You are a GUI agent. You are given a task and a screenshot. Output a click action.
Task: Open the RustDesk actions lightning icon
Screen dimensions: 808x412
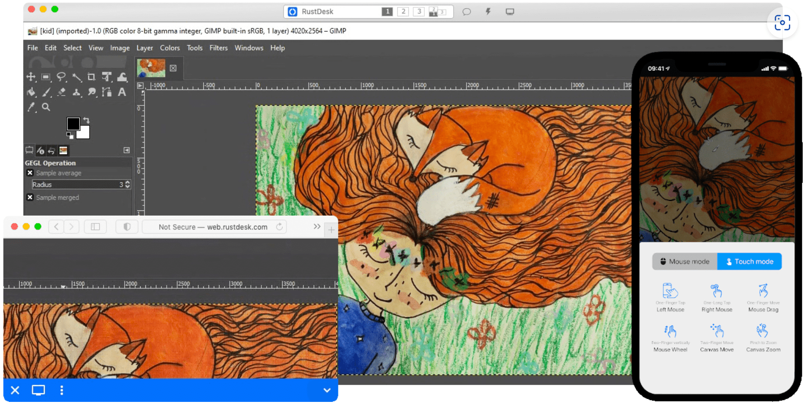click(488, 12)
